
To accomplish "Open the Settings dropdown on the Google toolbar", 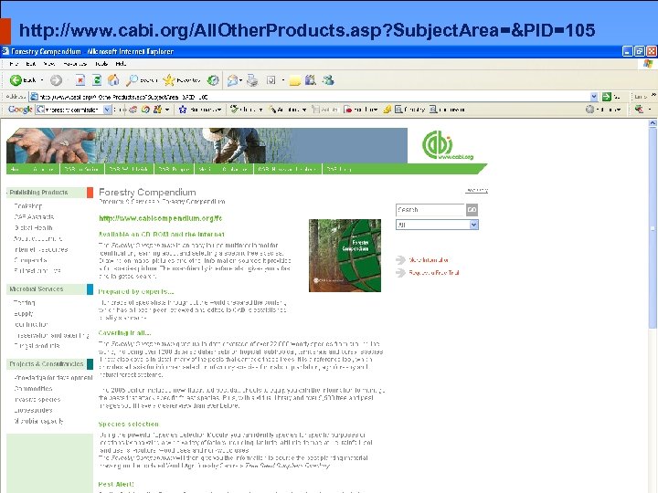I will [x=619, y=110].
